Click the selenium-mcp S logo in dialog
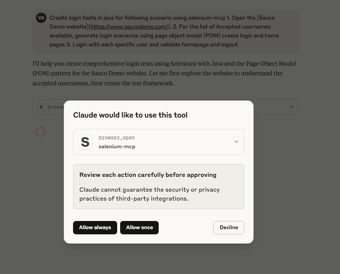340x274 pixels. pos(85,142)
